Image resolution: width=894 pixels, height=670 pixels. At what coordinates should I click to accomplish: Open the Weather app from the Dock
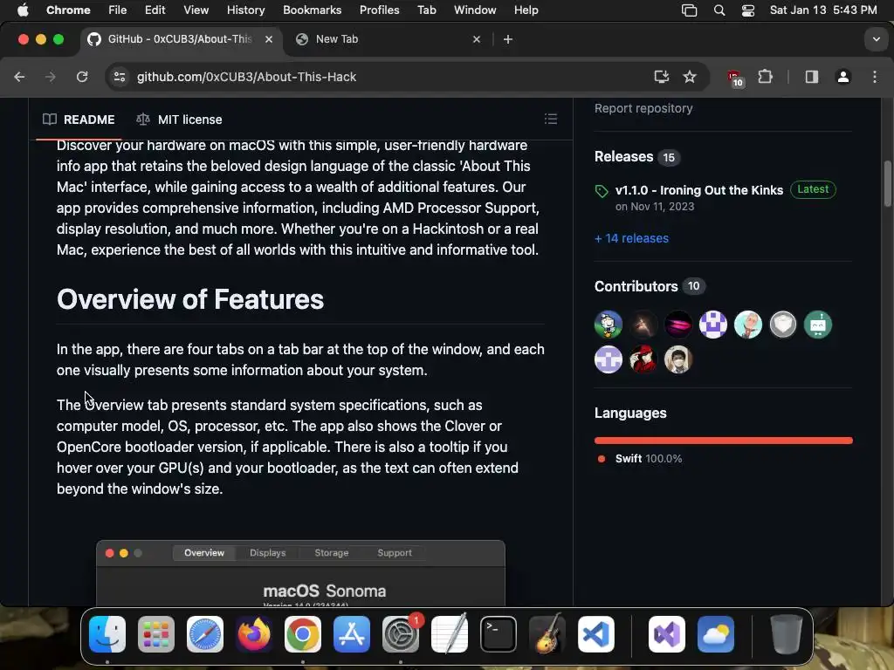point(716,634)
